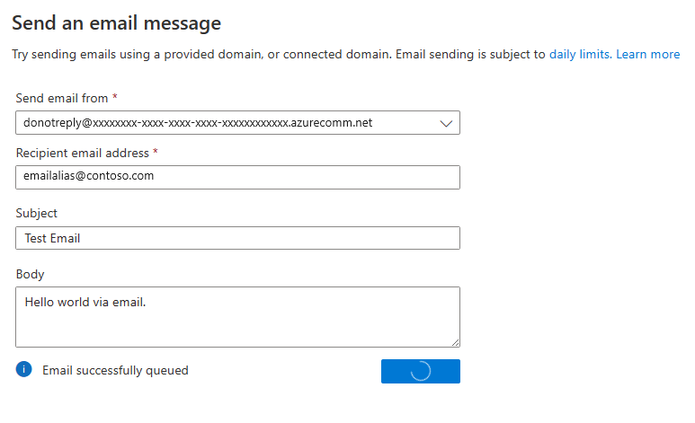Click the Hello world via email text

(85, 302)
